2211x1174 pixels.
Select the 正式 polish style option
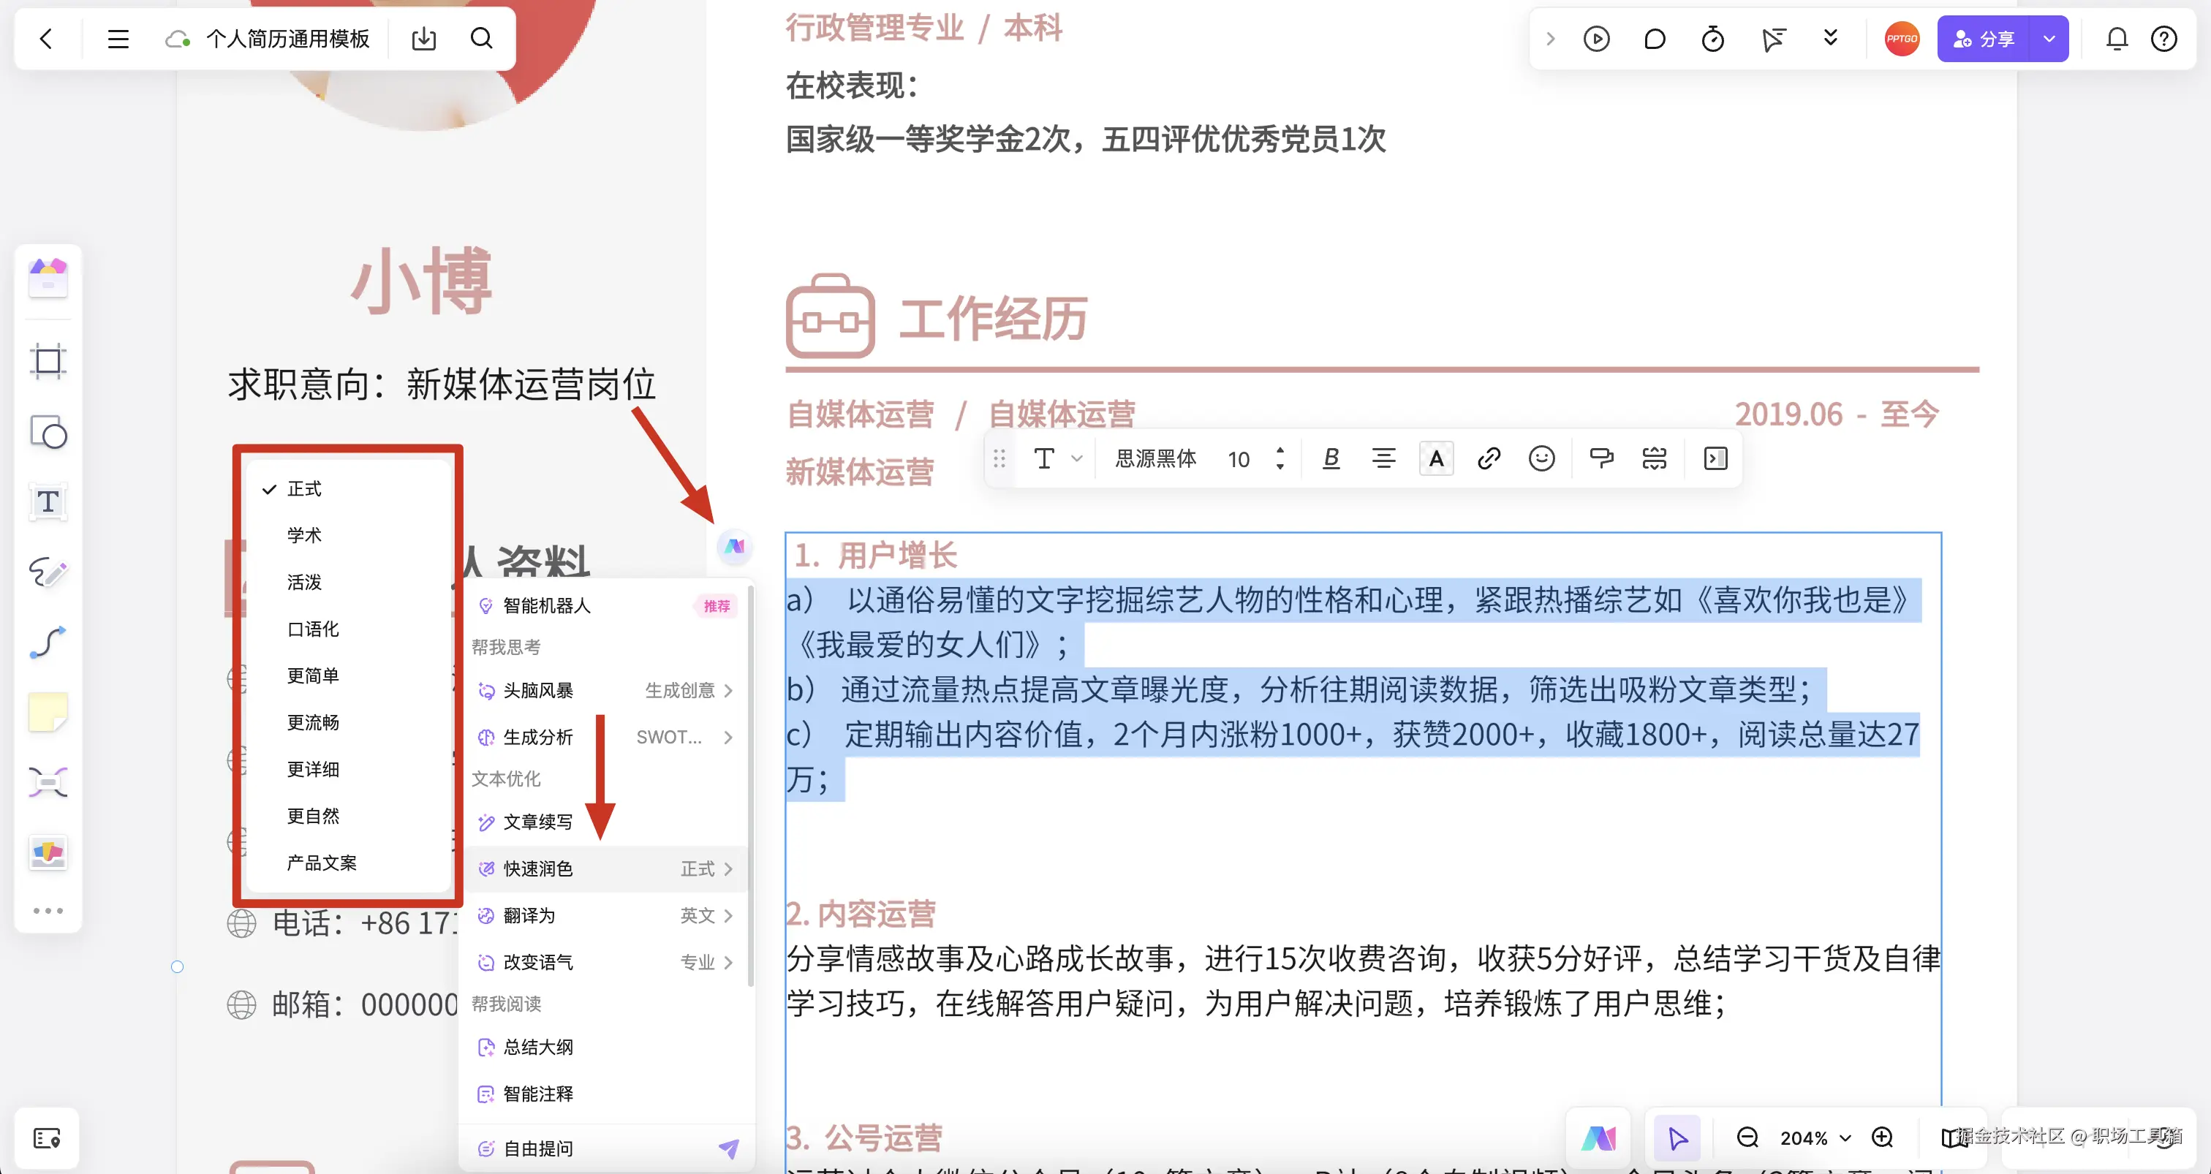[305, 488]
